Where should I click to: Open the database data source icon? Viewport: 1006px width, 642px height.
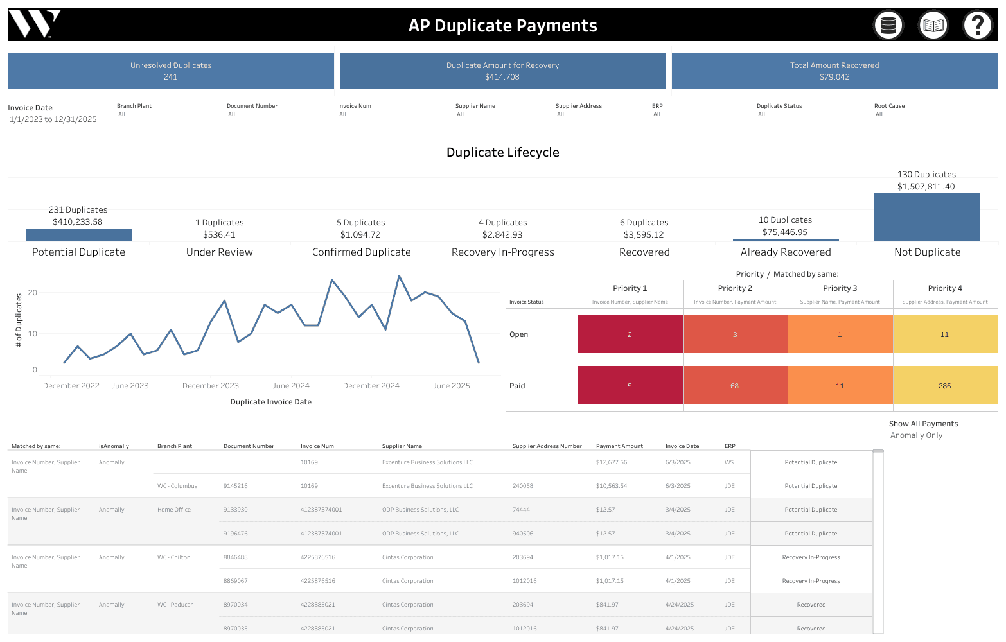tap(888, 24)
